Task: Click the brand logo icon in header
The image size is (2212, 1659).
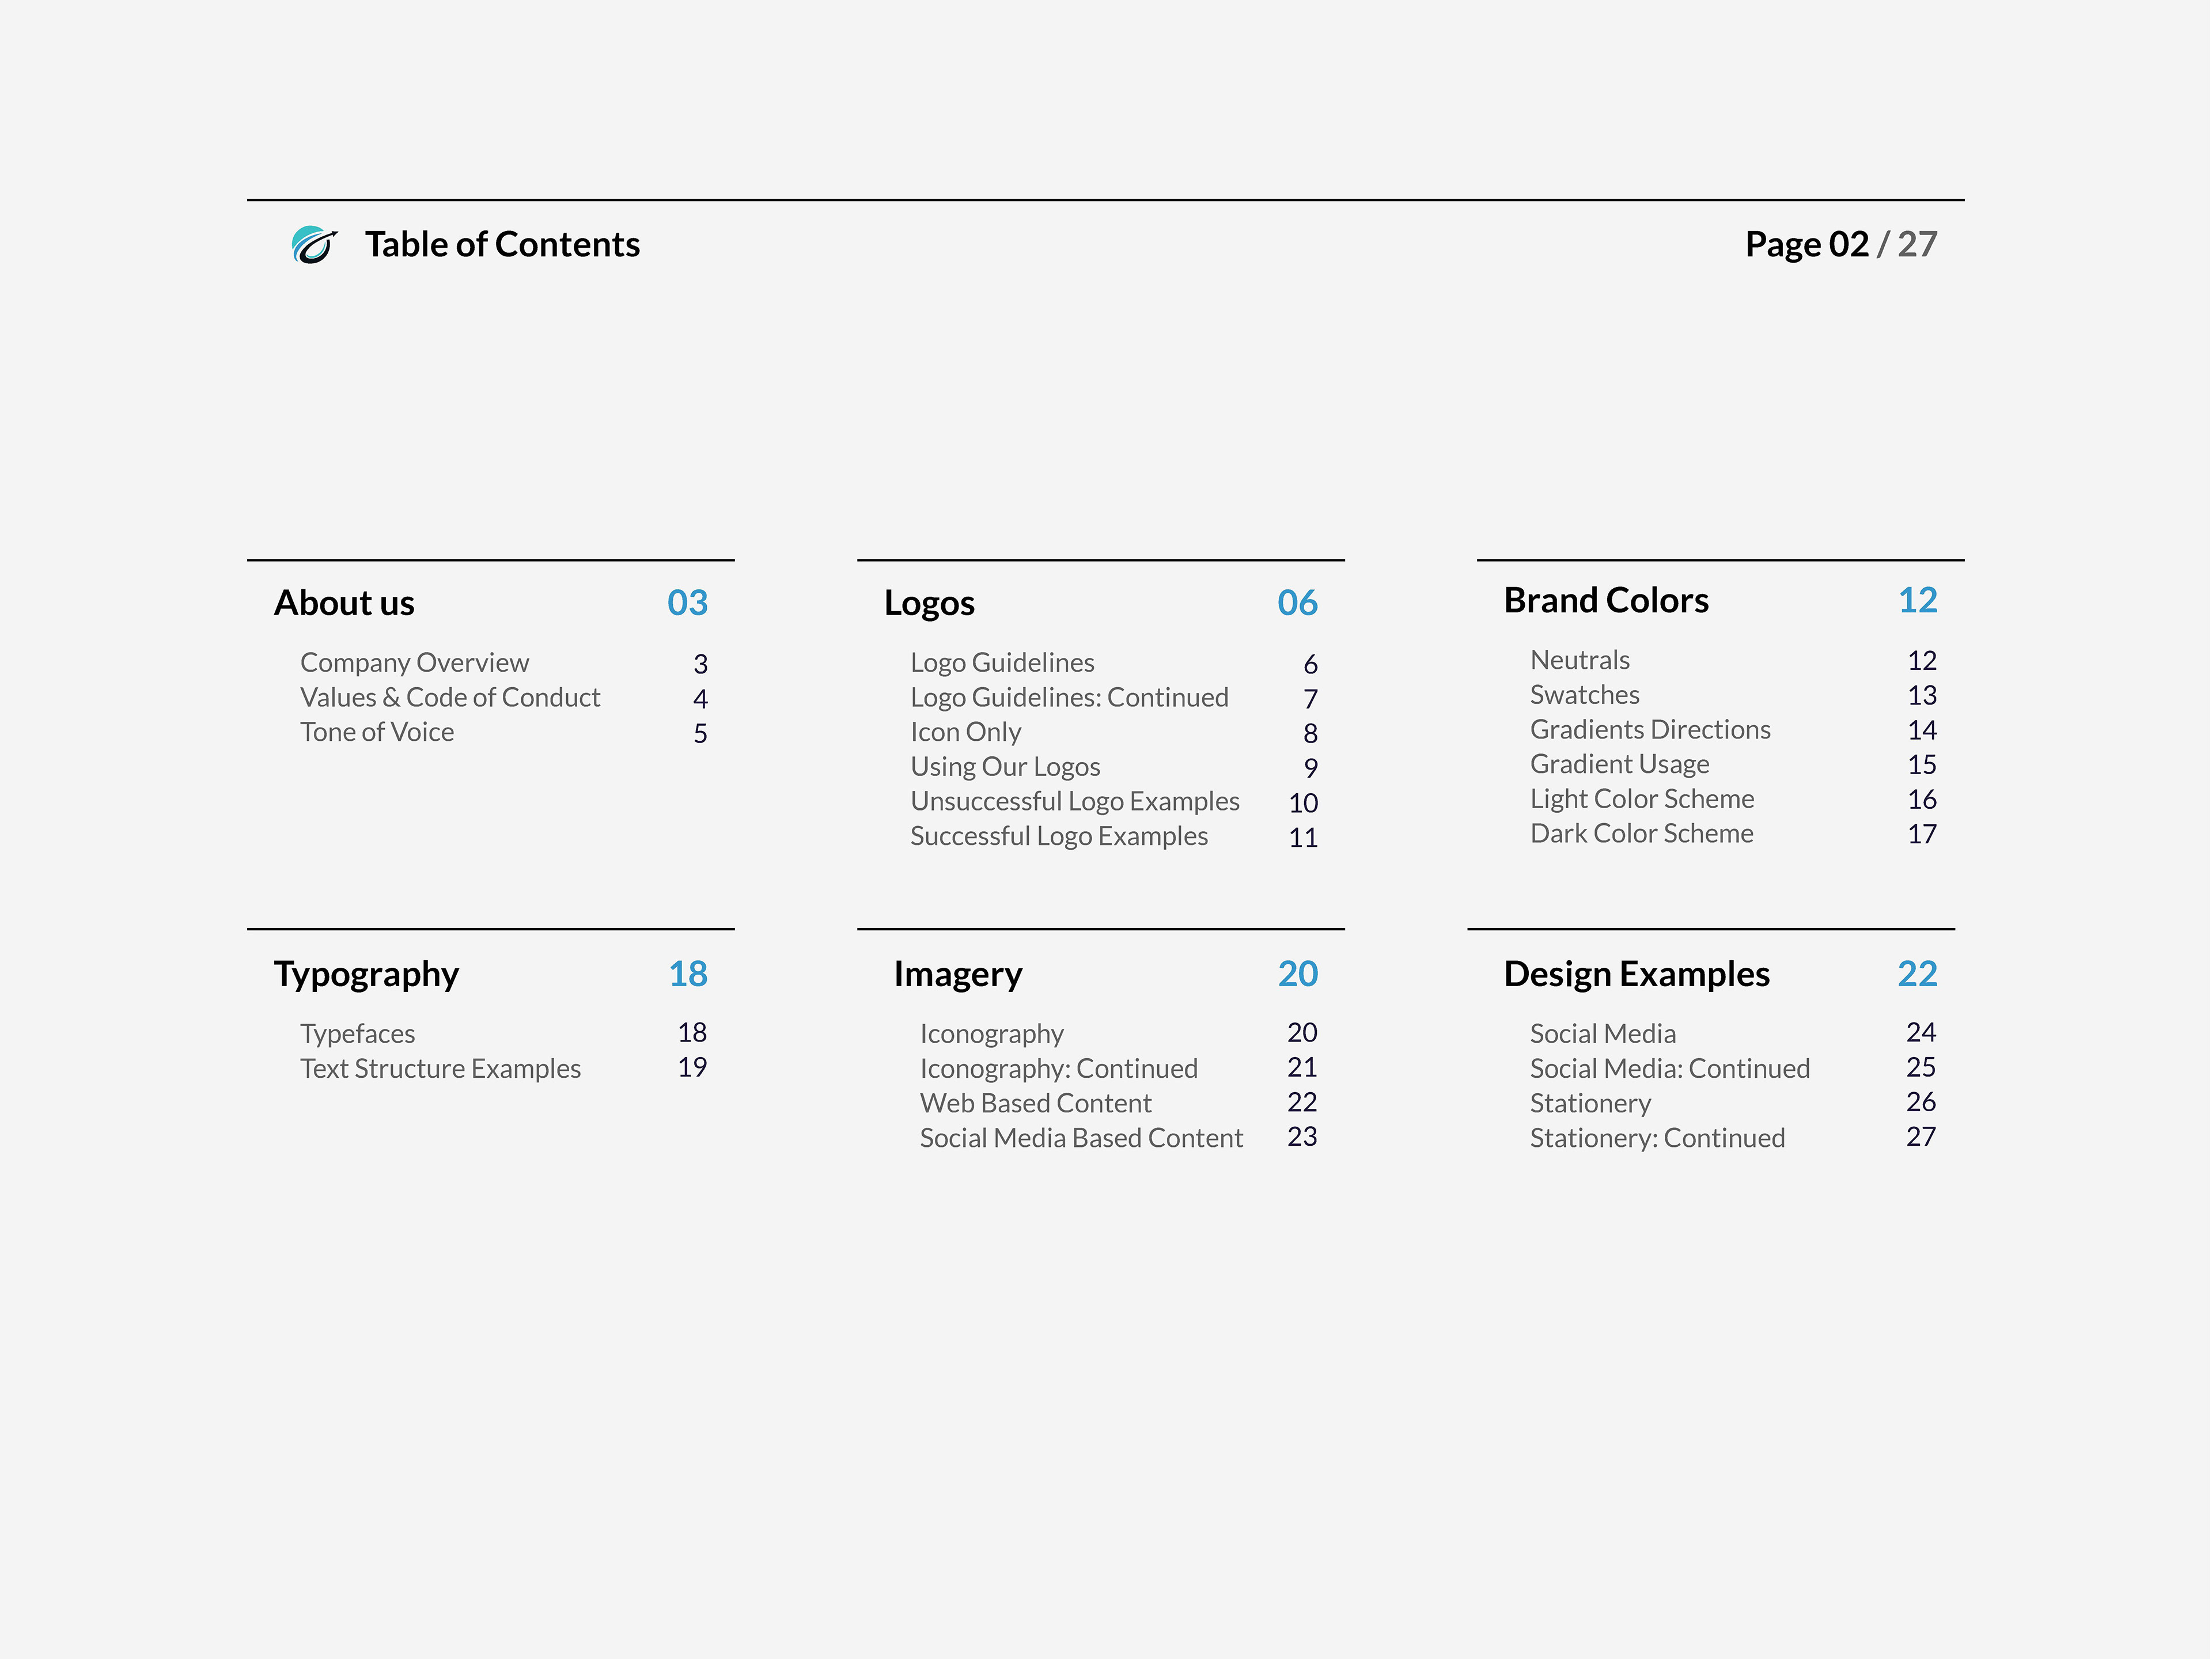Action: click(x=314, y=245)
